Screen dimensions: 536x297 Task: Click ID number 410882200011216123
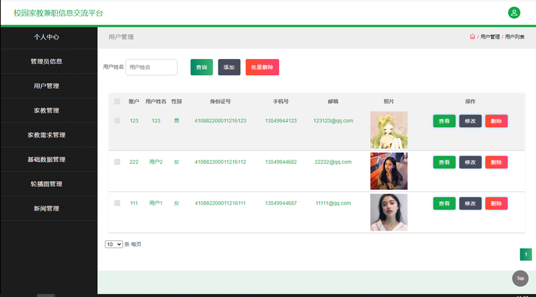point(220,120)
